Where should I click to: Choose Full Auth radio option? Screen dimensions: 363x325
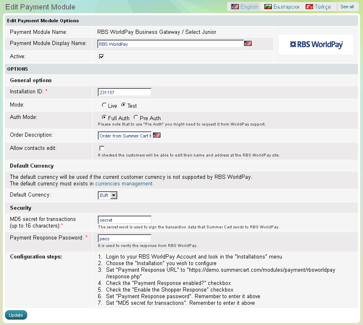tap(104, 118)
